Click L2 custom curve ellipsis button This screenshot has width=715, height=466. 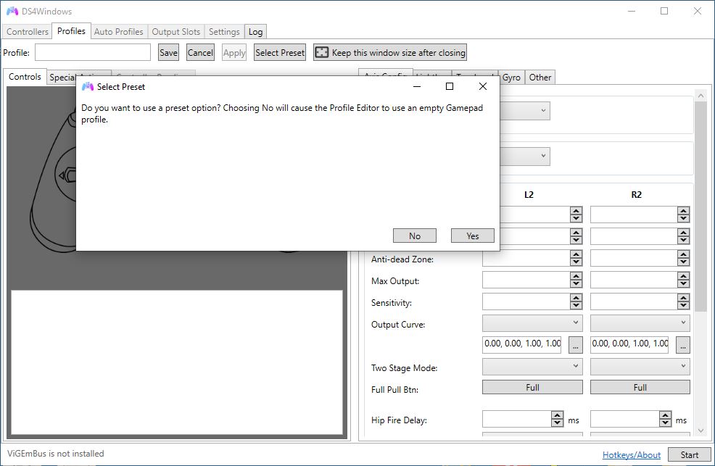pos(576,345)
